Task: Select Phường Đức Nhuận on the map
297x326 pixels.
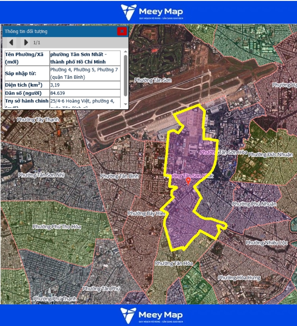Action: coord(271,154)
